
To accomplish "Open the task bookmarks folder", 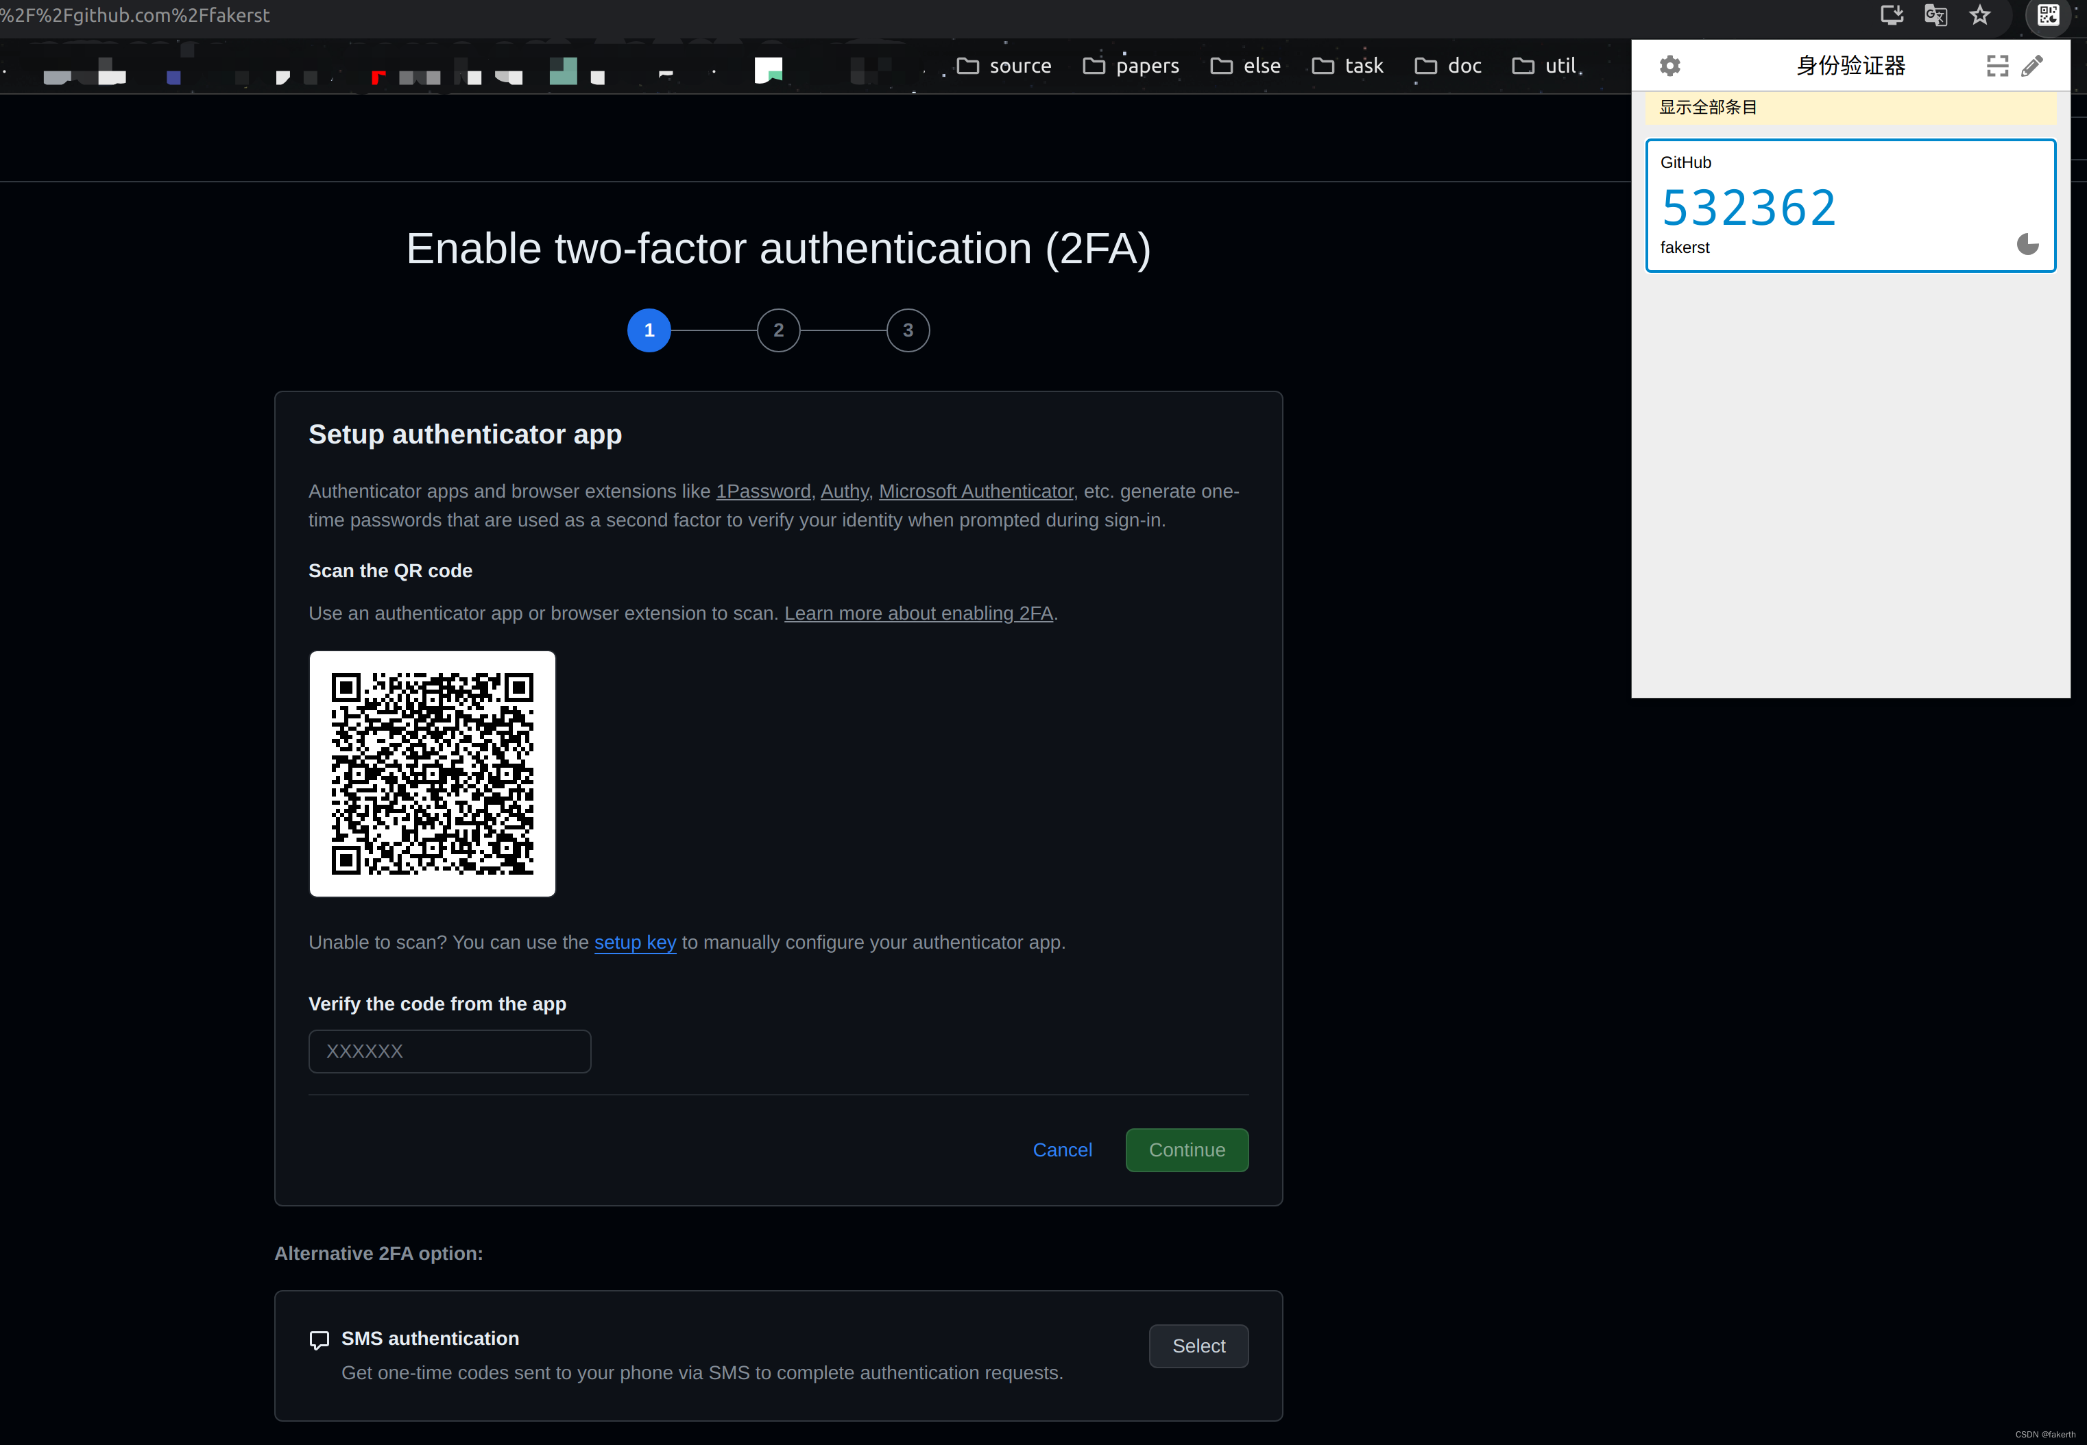I will [1347, 65].
